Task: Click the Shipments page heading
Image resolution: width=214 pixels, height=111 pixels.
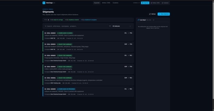Action: click(48, 12)
